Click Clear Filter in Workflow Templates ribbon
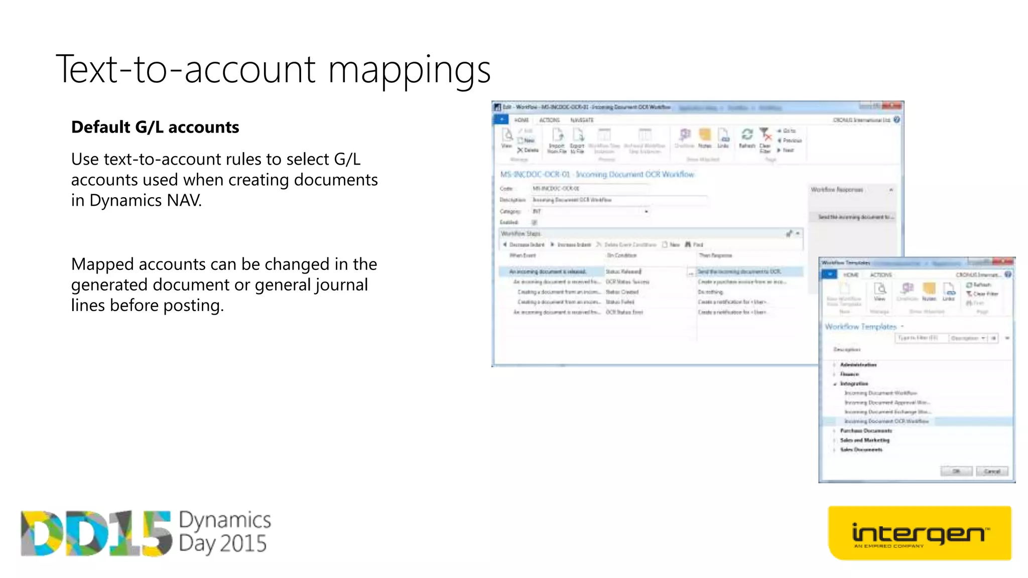1028x578 pixels. click(982, 294)
